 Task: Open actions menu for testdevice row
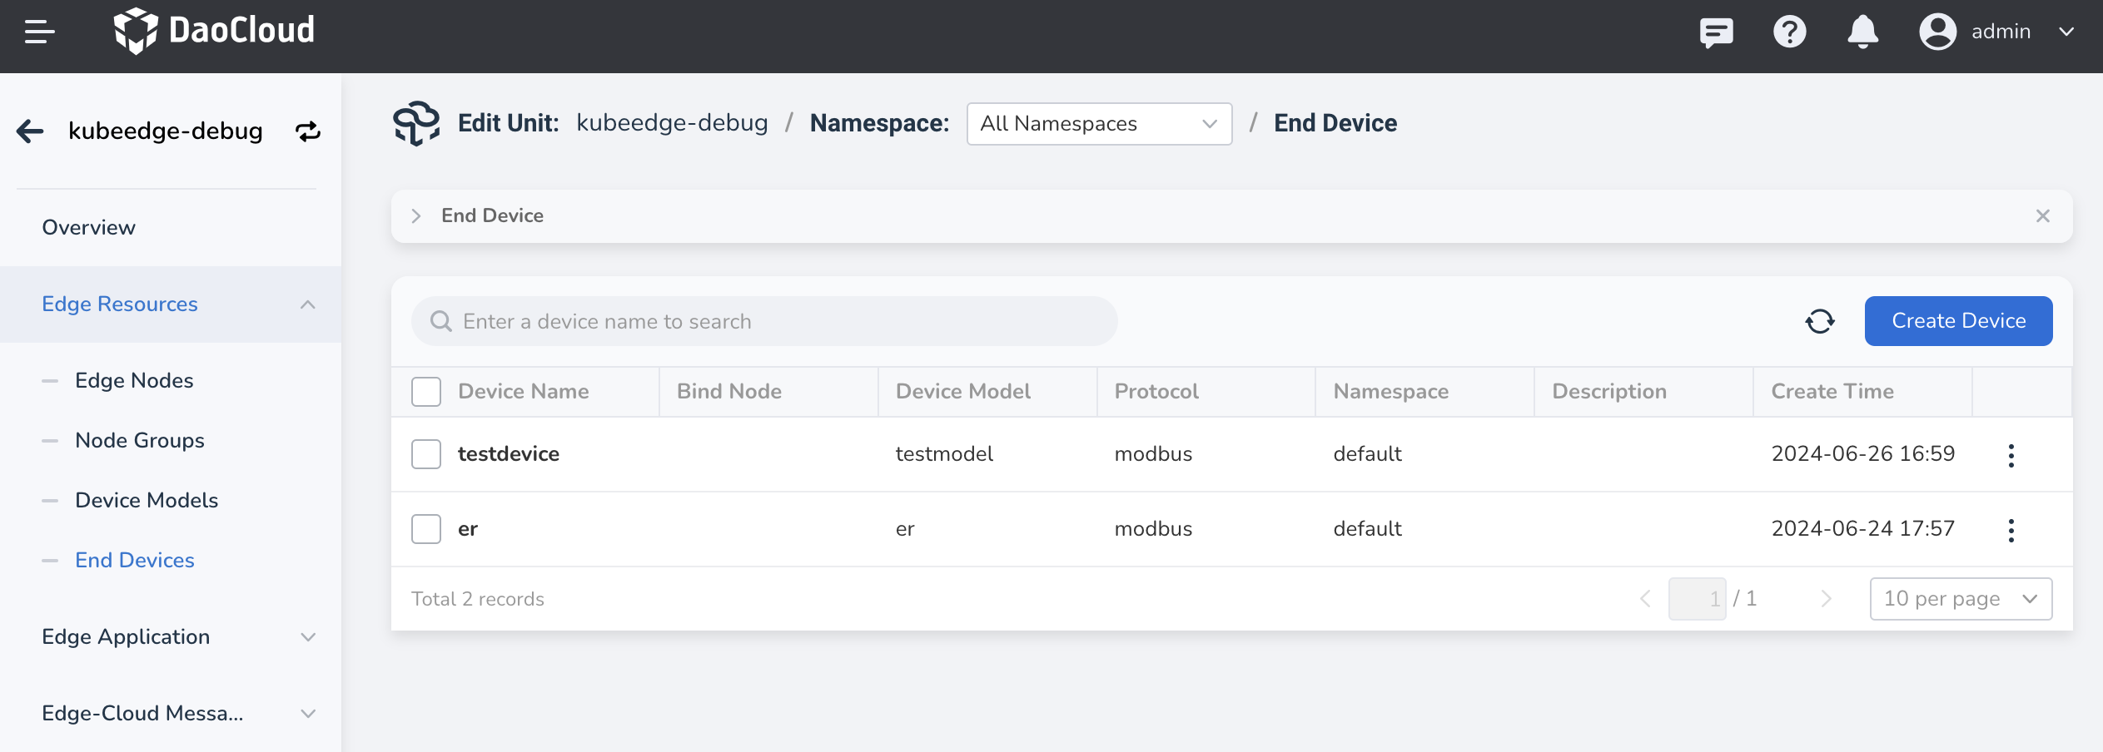[2011, 455]
